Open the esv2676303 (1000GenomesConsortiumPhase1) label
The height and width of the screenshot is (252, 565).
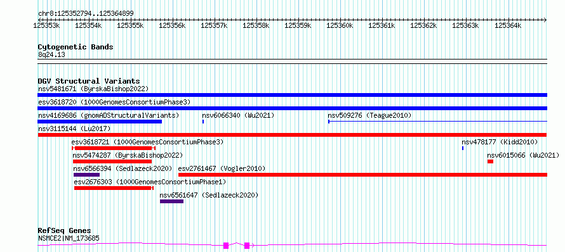click(x=150, y=182)
